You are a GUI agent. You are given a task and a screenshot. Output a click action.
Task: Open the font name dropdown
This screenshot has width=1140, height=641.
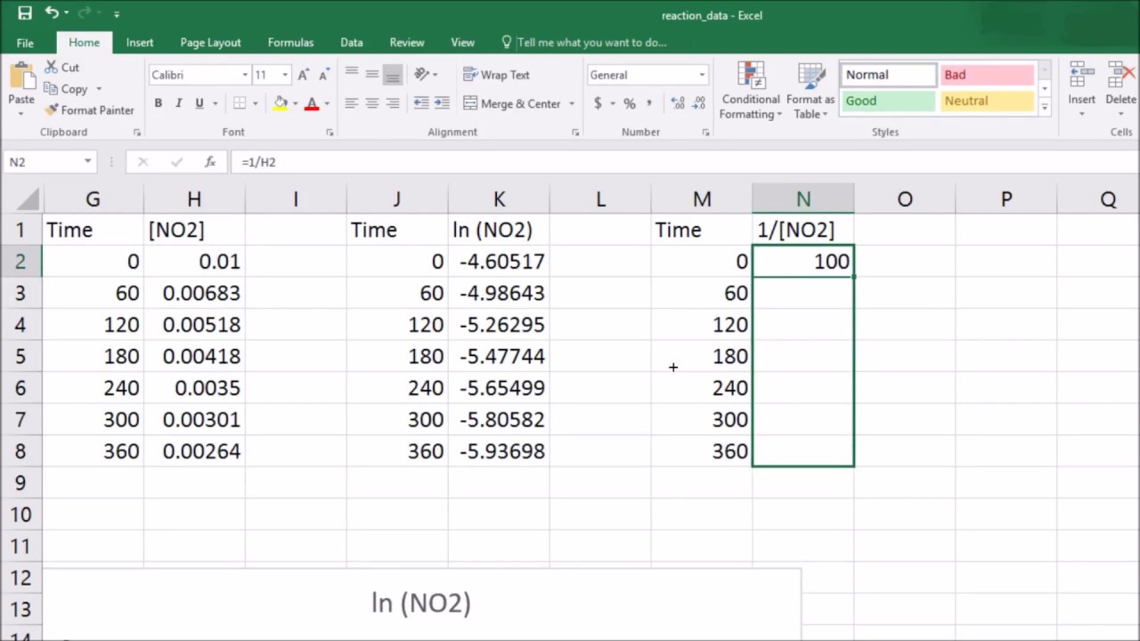pyautogui.click(x=245, y=75)
